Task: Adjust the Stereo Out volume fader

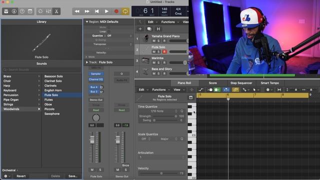Action: [118, 139]
